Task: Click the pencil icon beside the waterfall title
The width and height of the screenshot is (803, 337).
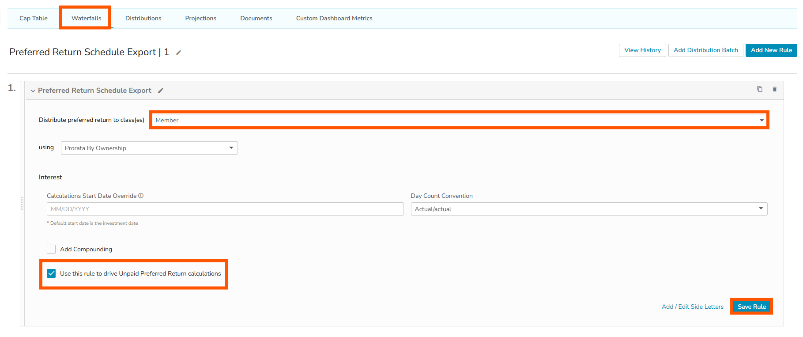Action: coord(179,53)
